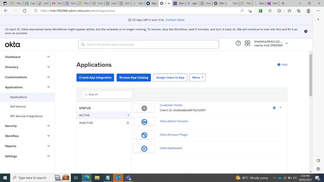Select Applications sub-item in sidebar
The height and width of the screenshot is (182, 324).
coord(27,97)
